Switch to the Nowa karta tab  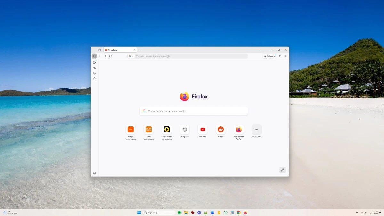tap(115, 50)
